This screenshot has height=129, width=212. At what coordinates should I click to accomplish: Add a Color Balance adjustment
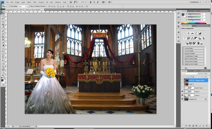192,38
